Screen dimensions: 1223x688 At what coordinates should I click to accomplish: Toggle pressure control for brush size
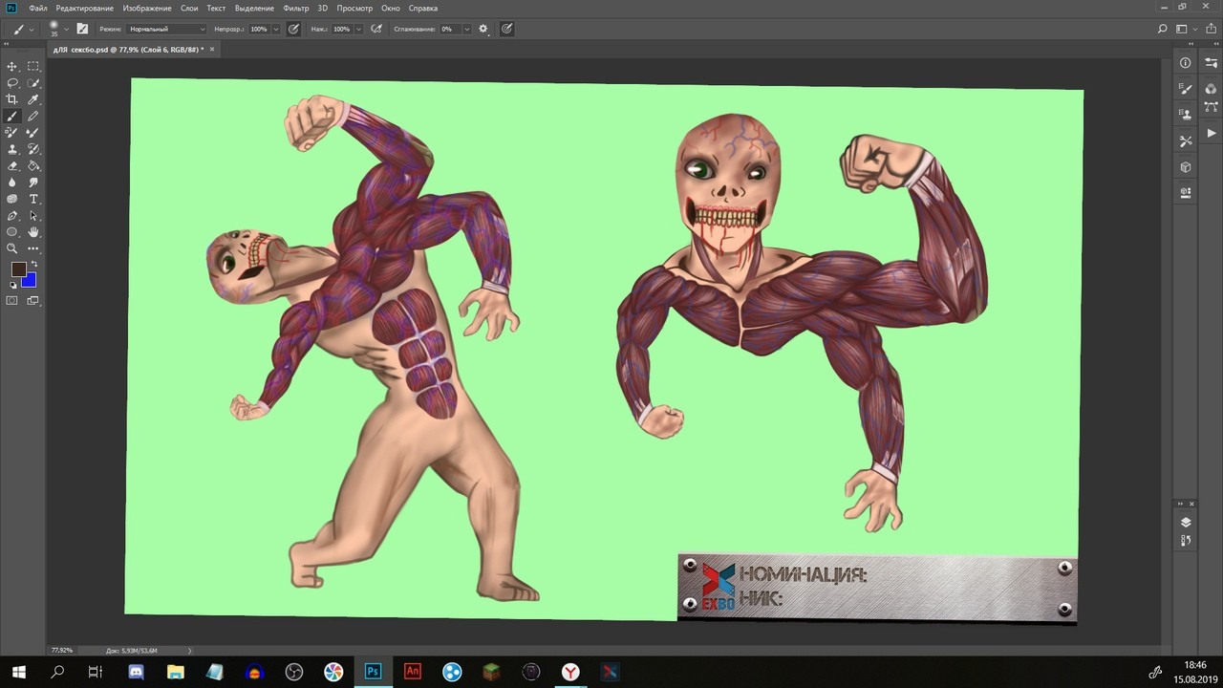(x=506, y=29)
